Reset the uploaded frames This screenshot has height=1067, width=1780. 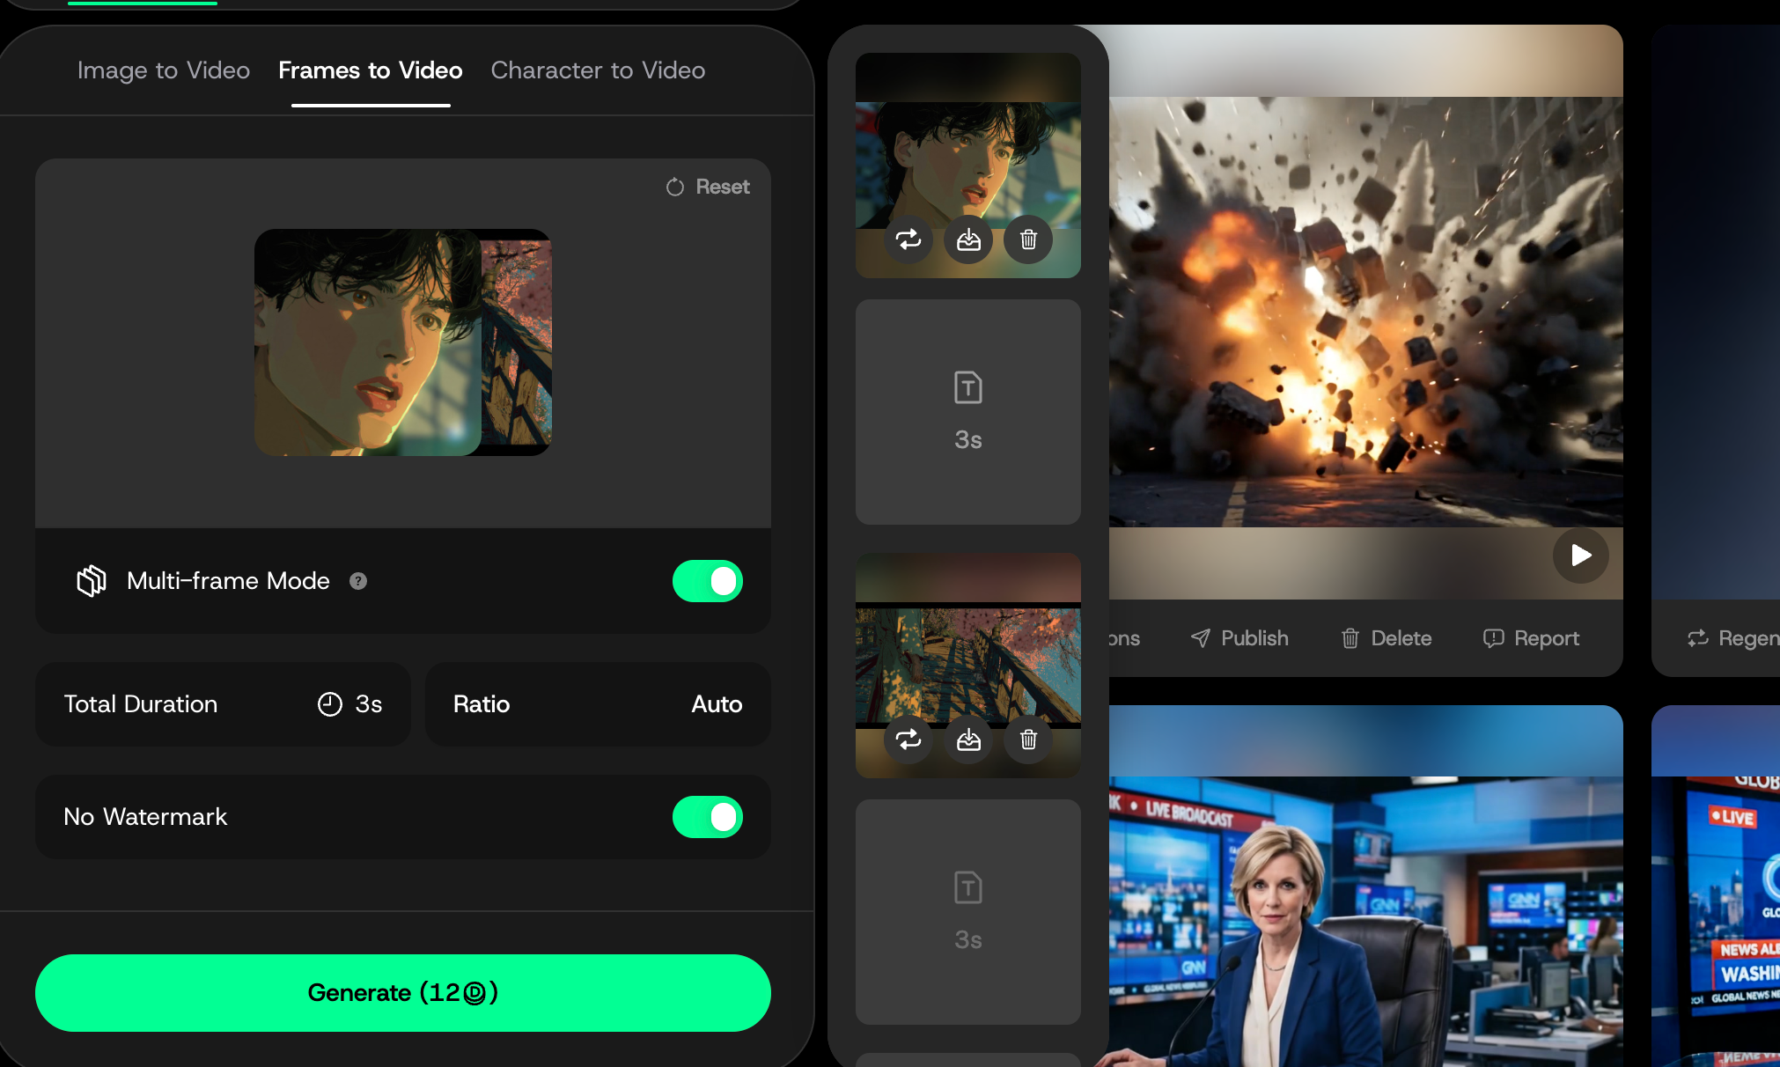point(709,187)
